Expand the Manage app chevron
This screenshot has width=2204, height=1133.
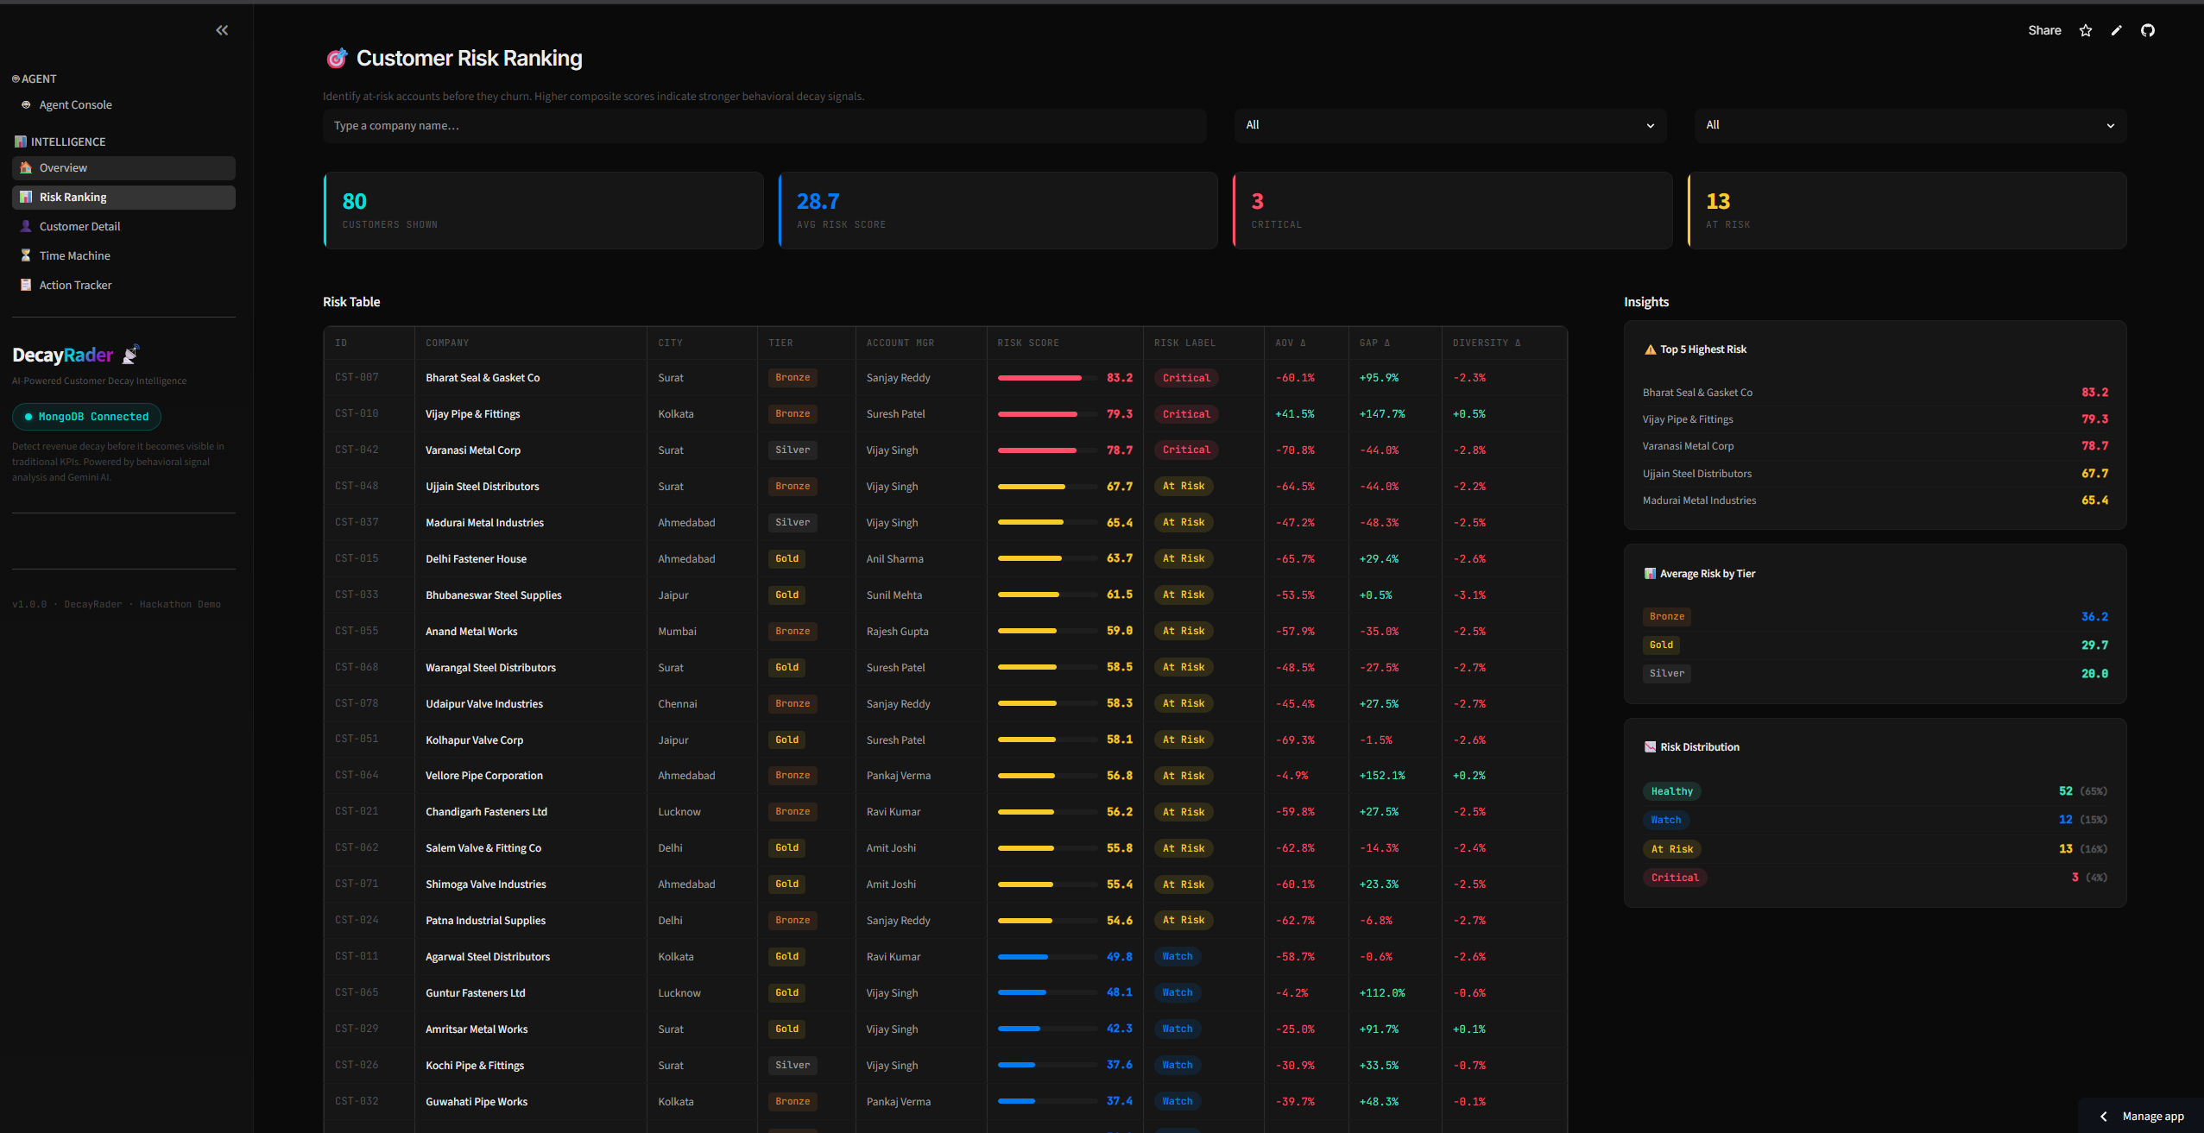coord(2104,1116)
